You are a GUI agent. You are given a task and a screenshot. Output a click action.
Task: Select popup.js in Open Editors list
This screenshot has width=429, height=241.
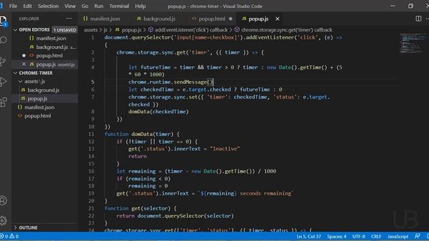46,64
